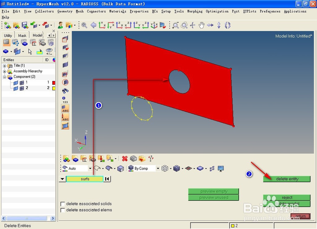Open the By Comp mesh color dropdown
Viewport: 317px width, 229px height.
158,168
